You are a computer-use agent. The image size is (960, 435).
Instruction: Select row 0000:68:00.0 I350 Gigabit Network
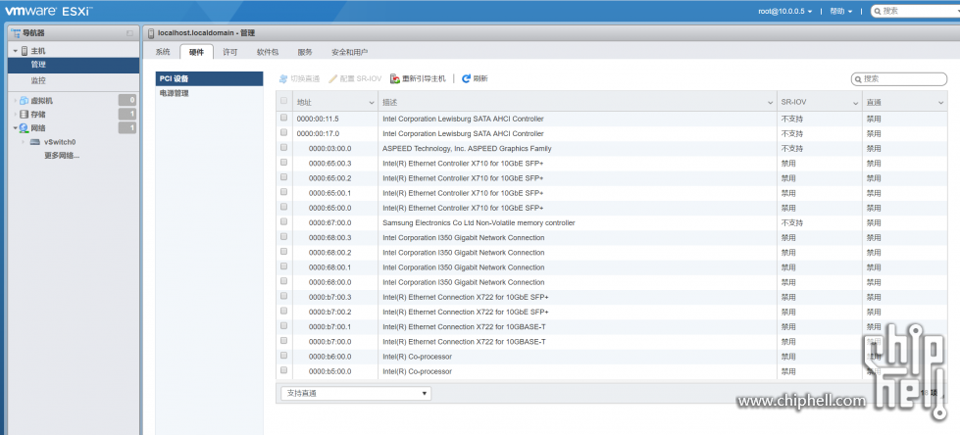[611, 282]
